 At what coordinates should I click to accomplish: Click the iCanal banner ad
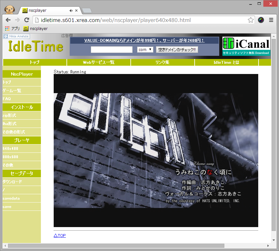pyautogui.click(x=246, y=46)
